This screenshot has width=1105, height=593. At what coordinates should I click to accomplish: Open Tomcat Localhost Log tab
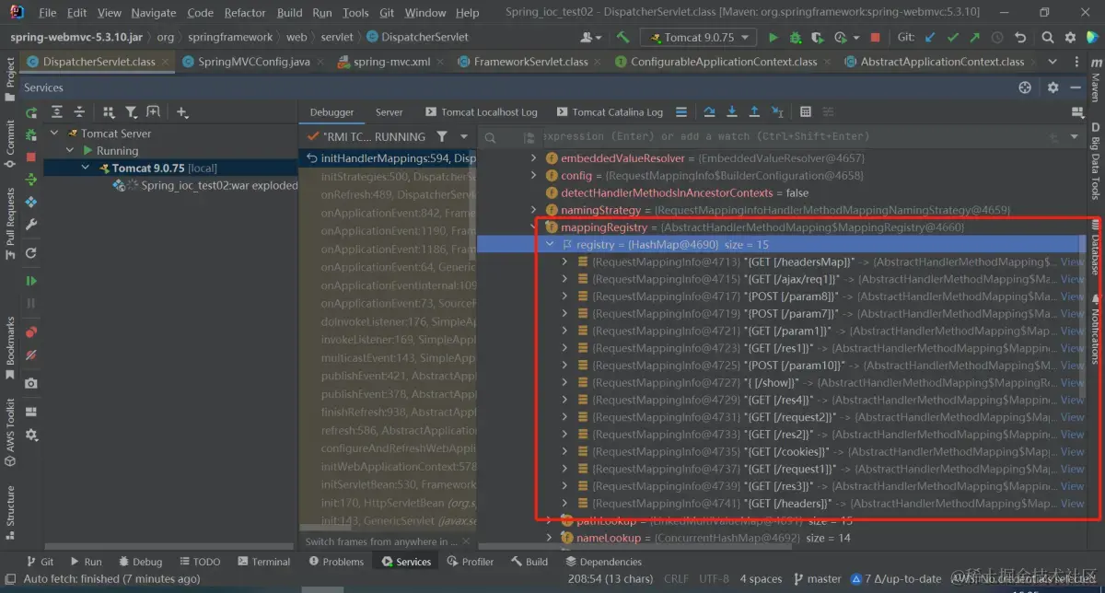481,112
